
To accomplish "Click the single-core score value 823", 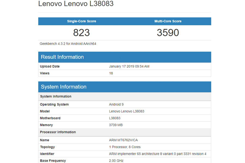I will (81, 33).
